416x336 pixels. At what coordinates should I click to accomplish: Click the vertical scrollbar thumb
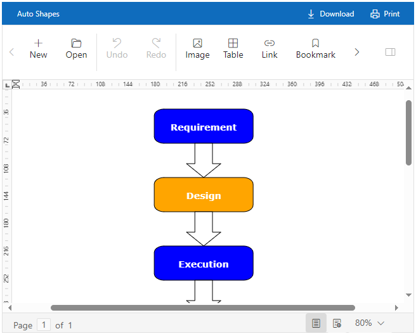tap(408, 132)
